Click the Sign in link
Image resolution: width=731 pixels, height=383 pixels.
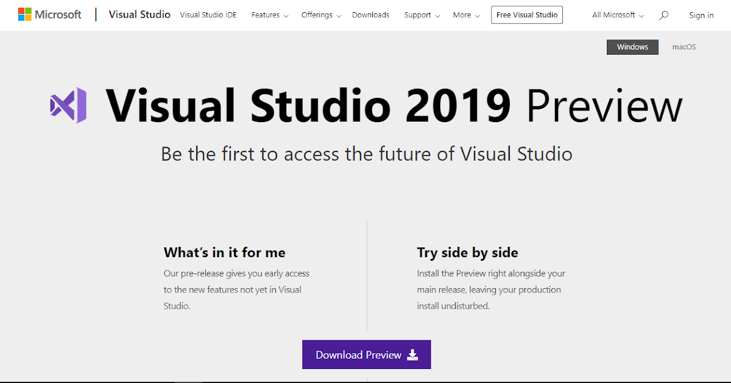pyautogui.click(x=701, y=15)
